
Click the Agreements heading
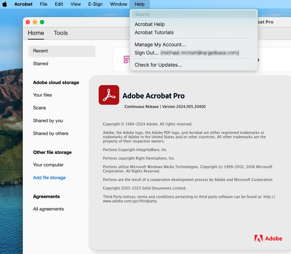(x=46, y=196)
